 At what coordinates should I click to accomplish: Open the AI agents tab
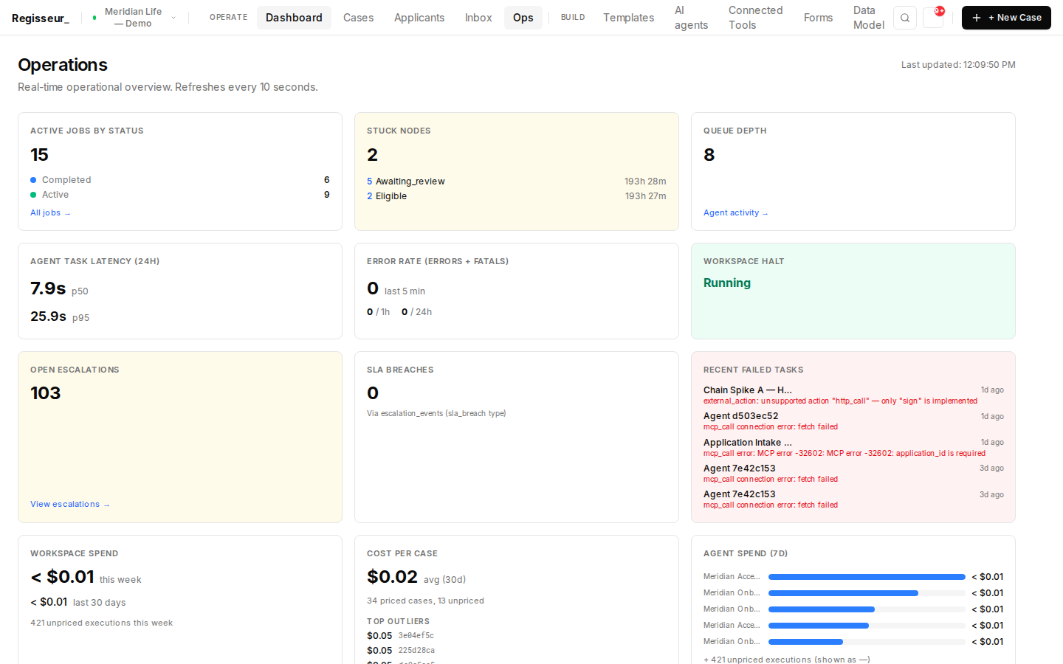(x=691, y=18)
